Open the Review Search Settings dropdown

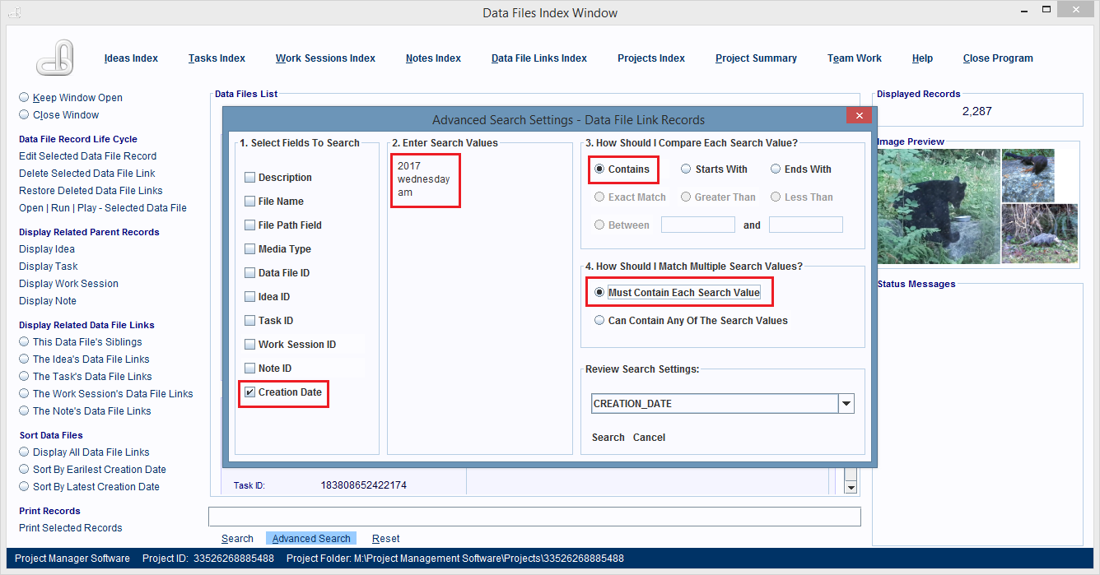(x=846, y=404)
